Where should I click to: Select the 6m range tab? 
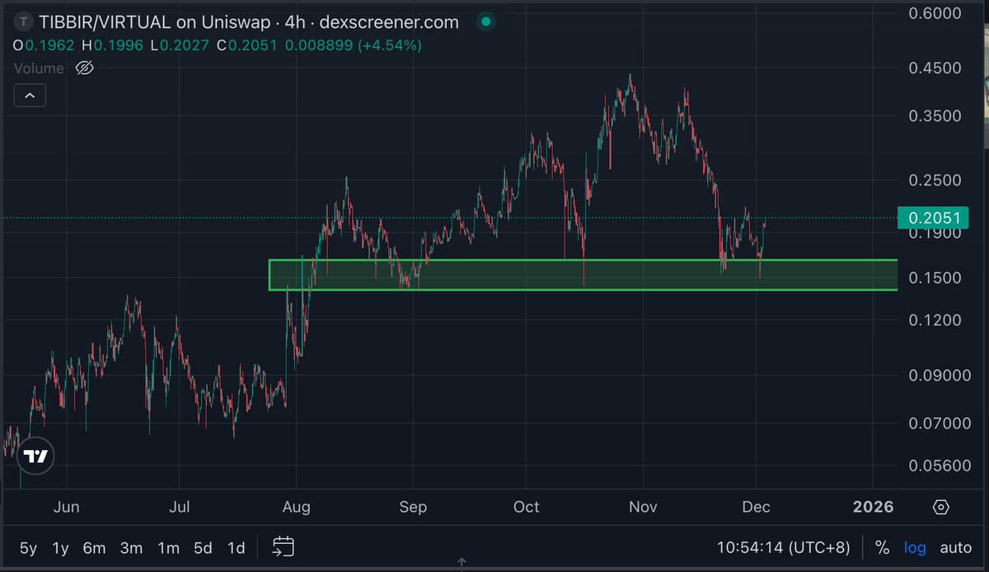pos(94,546)
